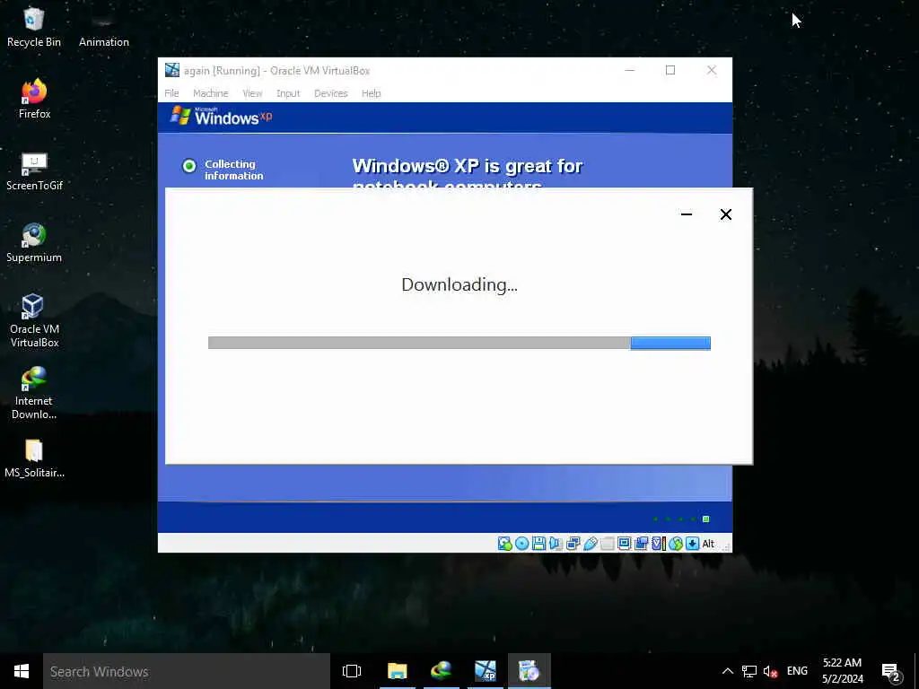This screenshot has width=919, height=689.
Task: Switch the ENG input language indicator
Action: 797,671
